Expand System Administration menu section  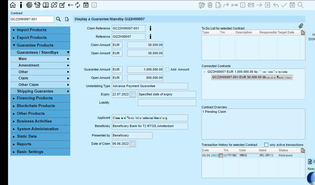[40, 129]
